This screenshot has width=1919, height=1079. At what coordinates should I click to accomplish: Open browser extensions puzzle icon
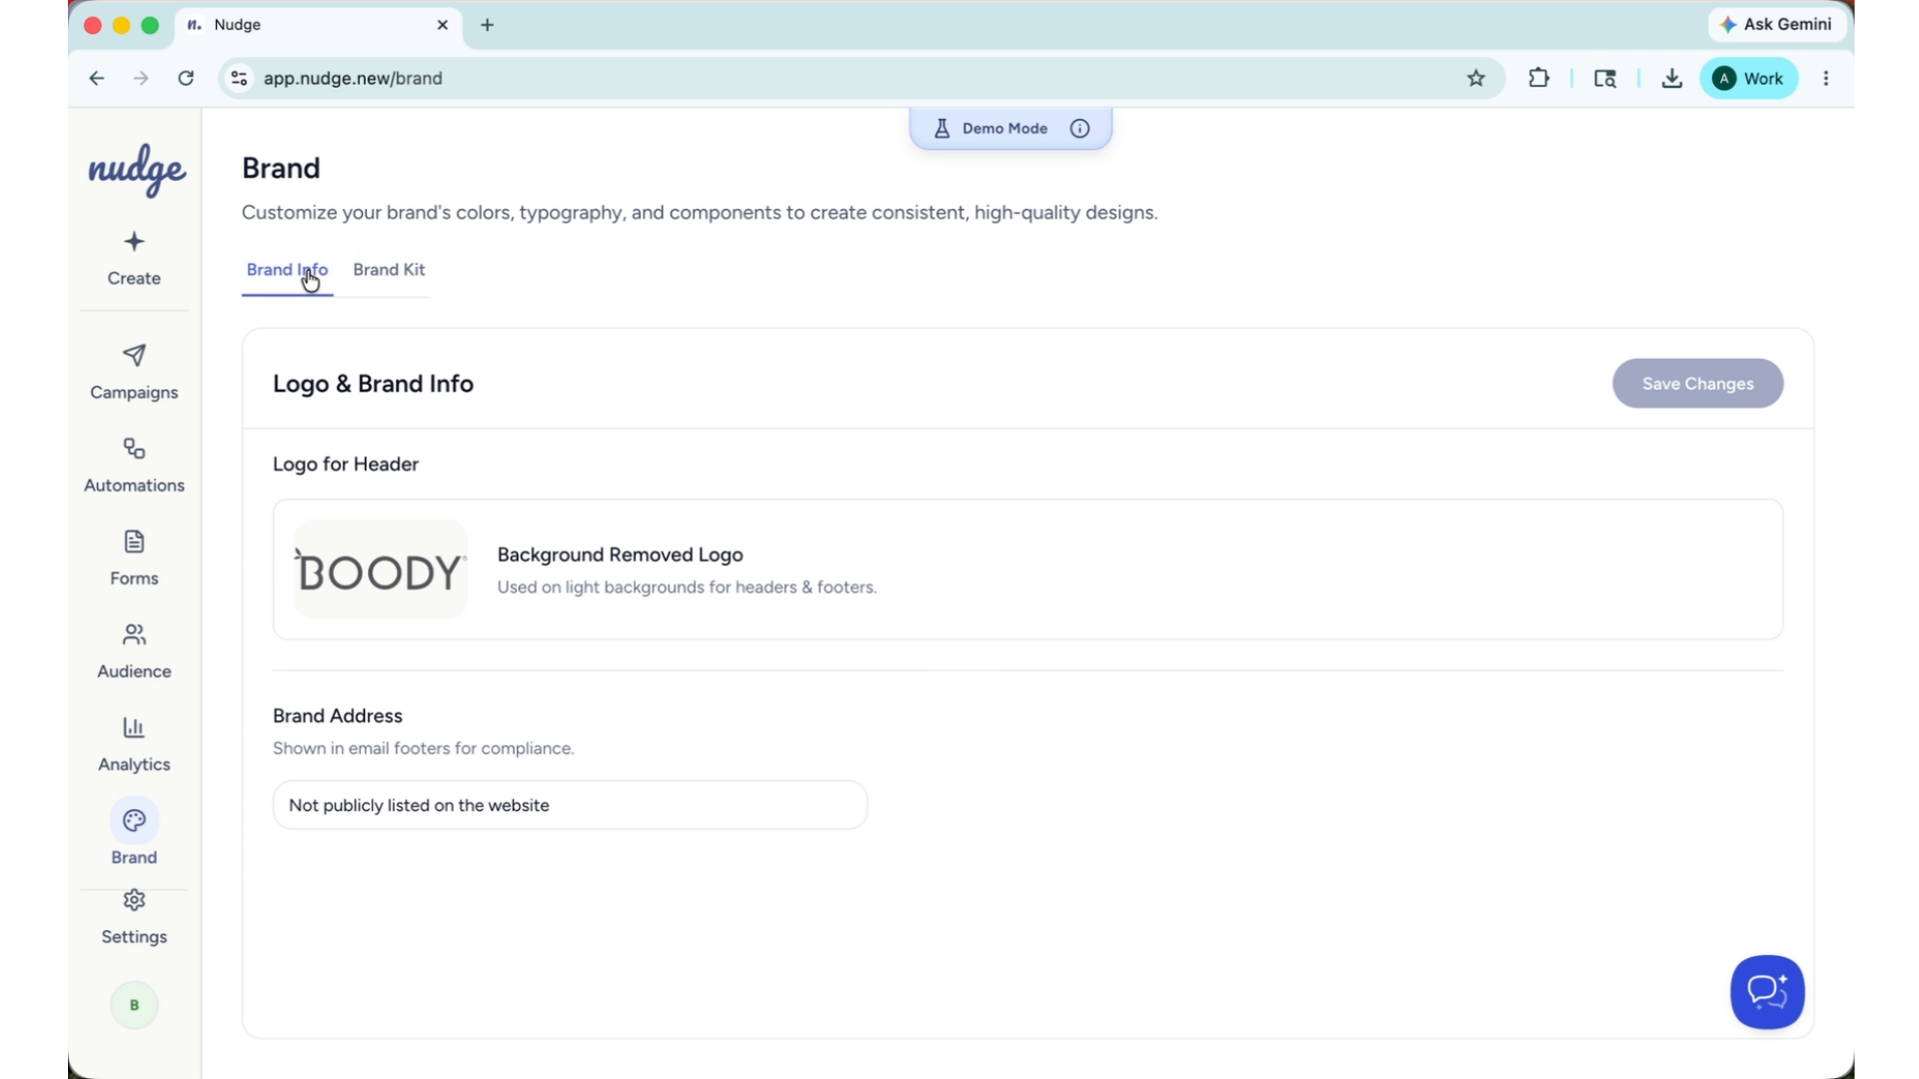1538,78
